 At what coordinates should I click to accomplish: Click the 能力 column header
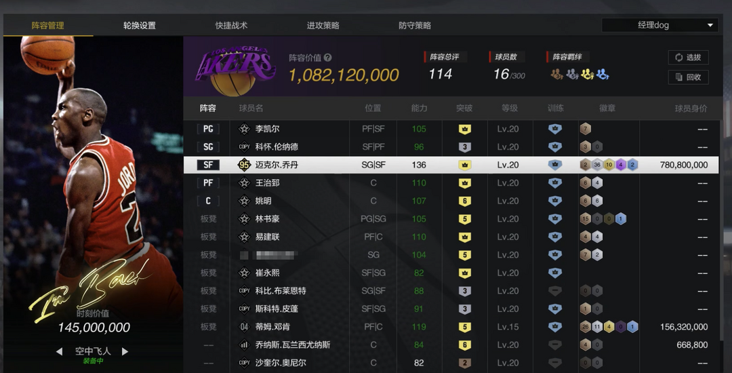click(x=420, y=109)
